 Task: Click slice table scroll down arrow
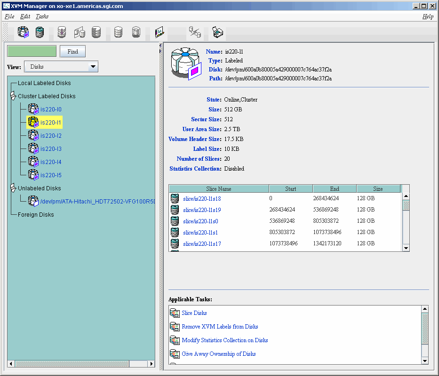point(406,248)
